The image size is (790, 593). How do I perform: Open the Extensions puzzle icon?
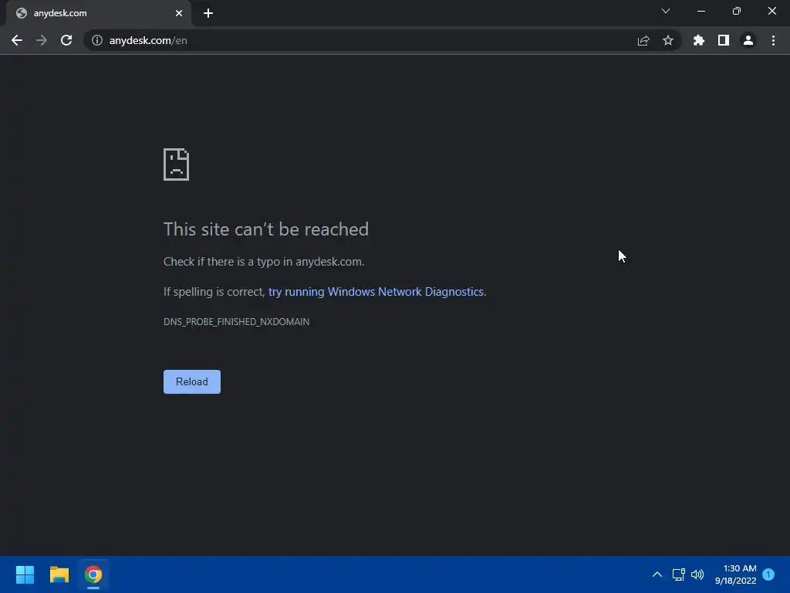(699, 40)
